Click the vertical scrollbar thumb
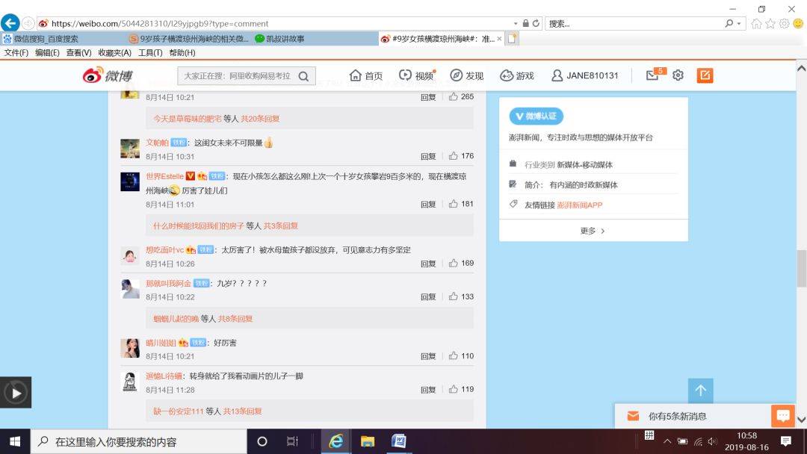Viewport: 807px width, 454px height. pos(801,268)
